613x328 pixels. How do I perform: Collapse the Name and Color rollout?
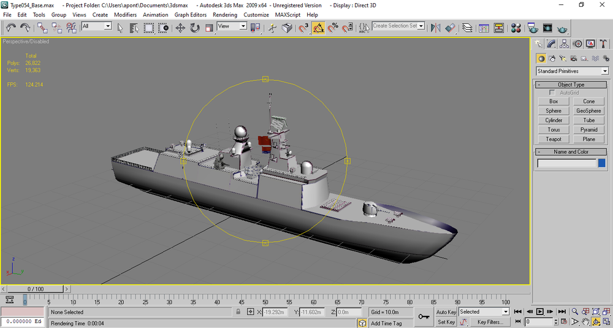coord(571,151)
